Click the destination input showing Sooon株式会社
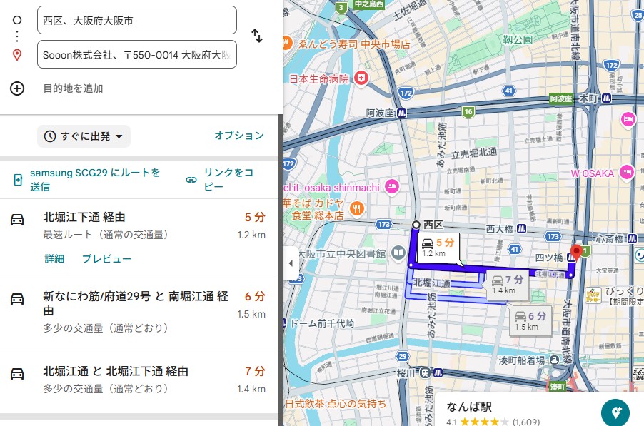This screenshot has width=644, height=426. click(x=136, y=54)
